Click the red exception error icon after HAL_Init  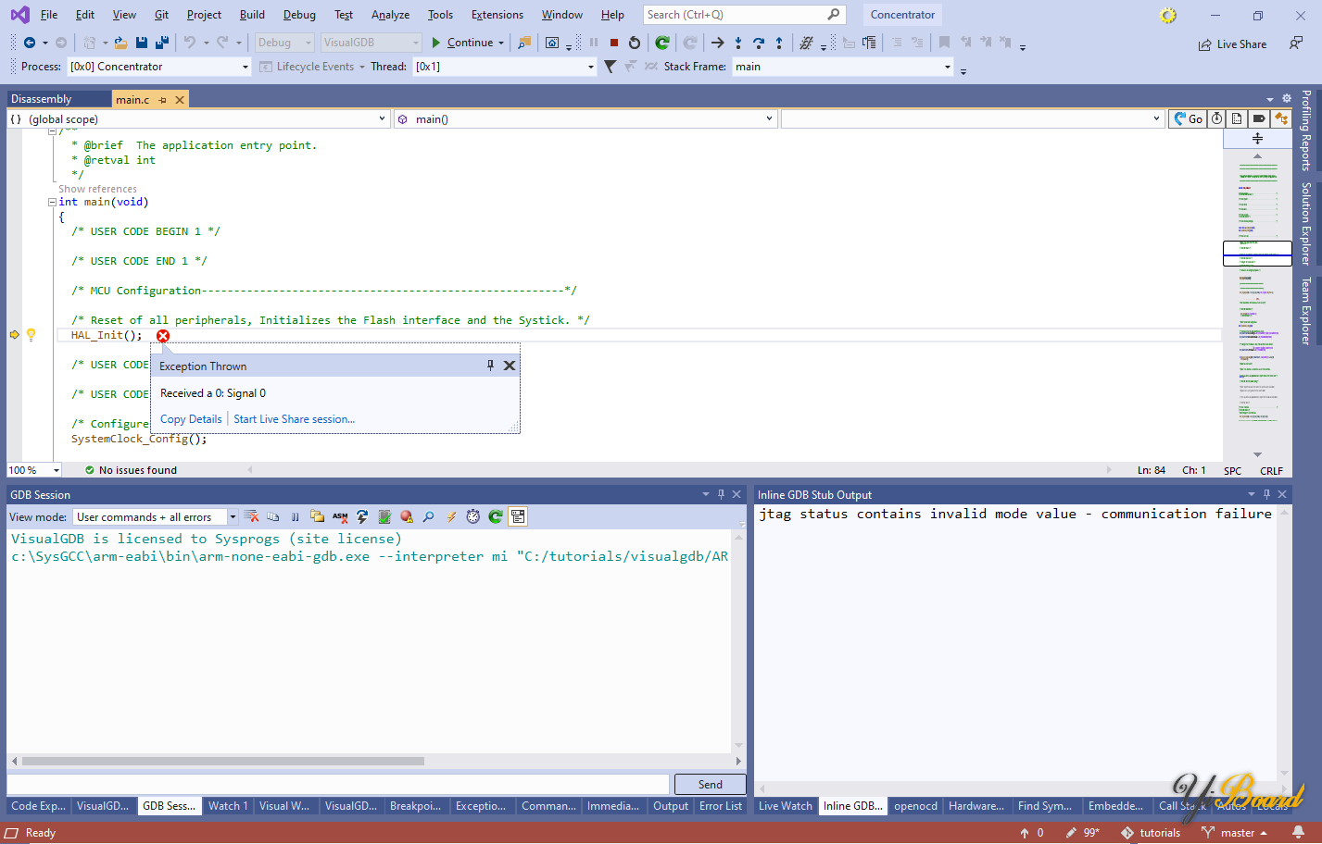pyautogui.click(x=163, y=336)
